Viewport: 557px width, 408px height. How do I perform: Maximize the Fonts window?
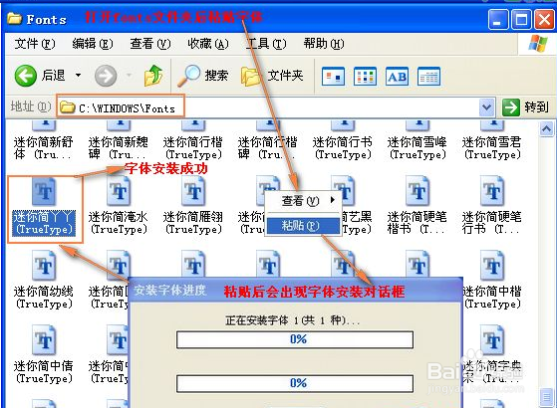click(521, 20)
